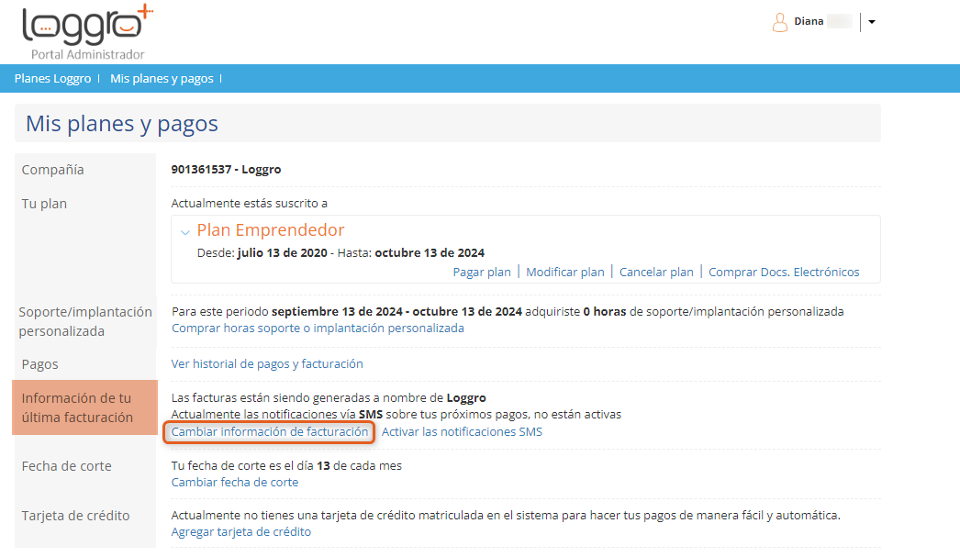Click Comprar horas soporte o implantación personalizada

318,329
